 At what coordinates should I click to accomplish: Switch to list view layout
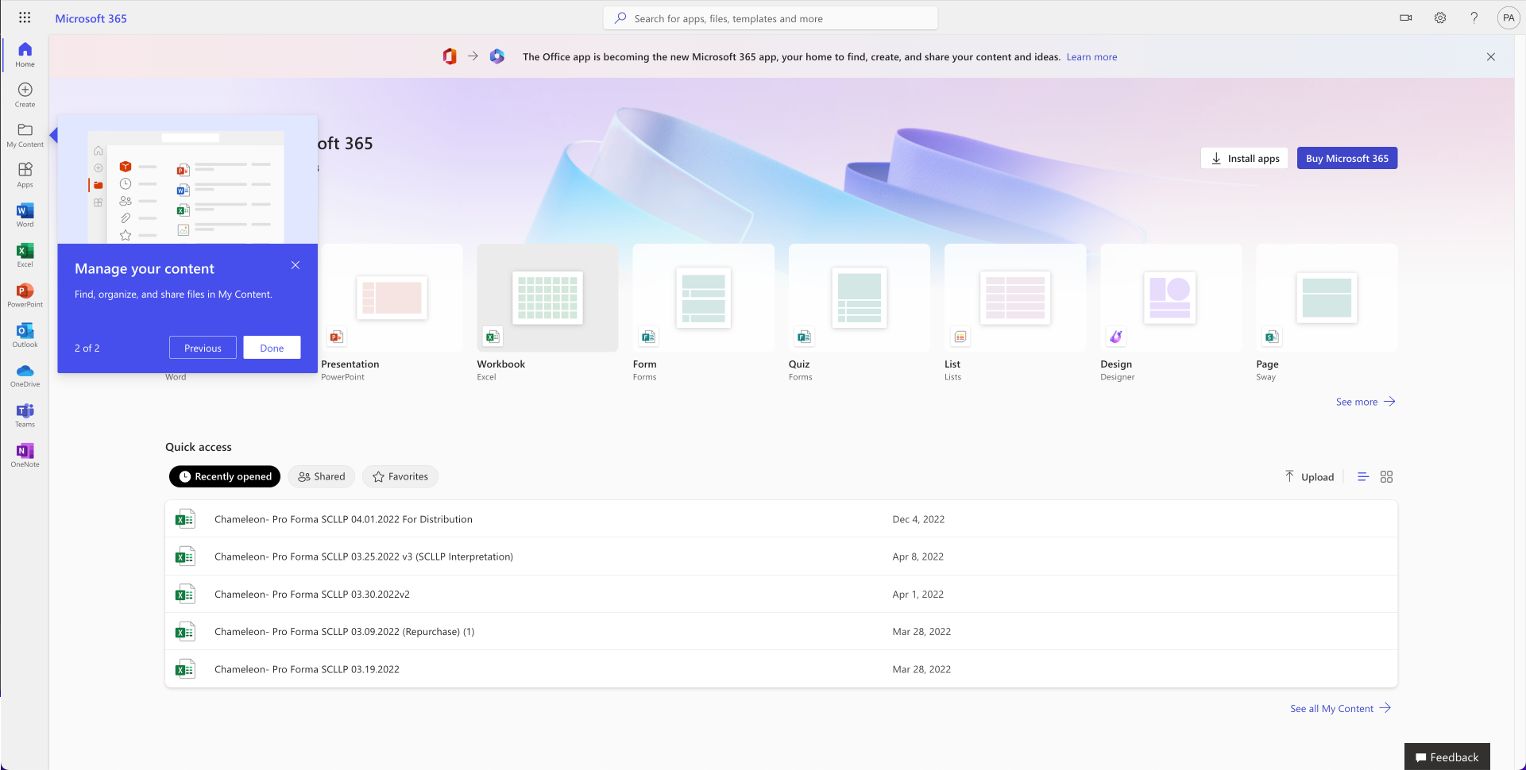click(1363, 476)
